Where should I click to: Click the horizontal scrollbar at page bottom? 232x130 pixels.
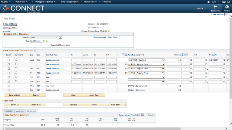(x=93, y=129)
